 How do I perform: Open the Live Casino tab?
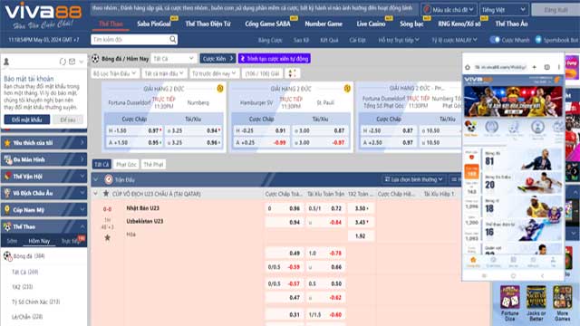point(371,24)
